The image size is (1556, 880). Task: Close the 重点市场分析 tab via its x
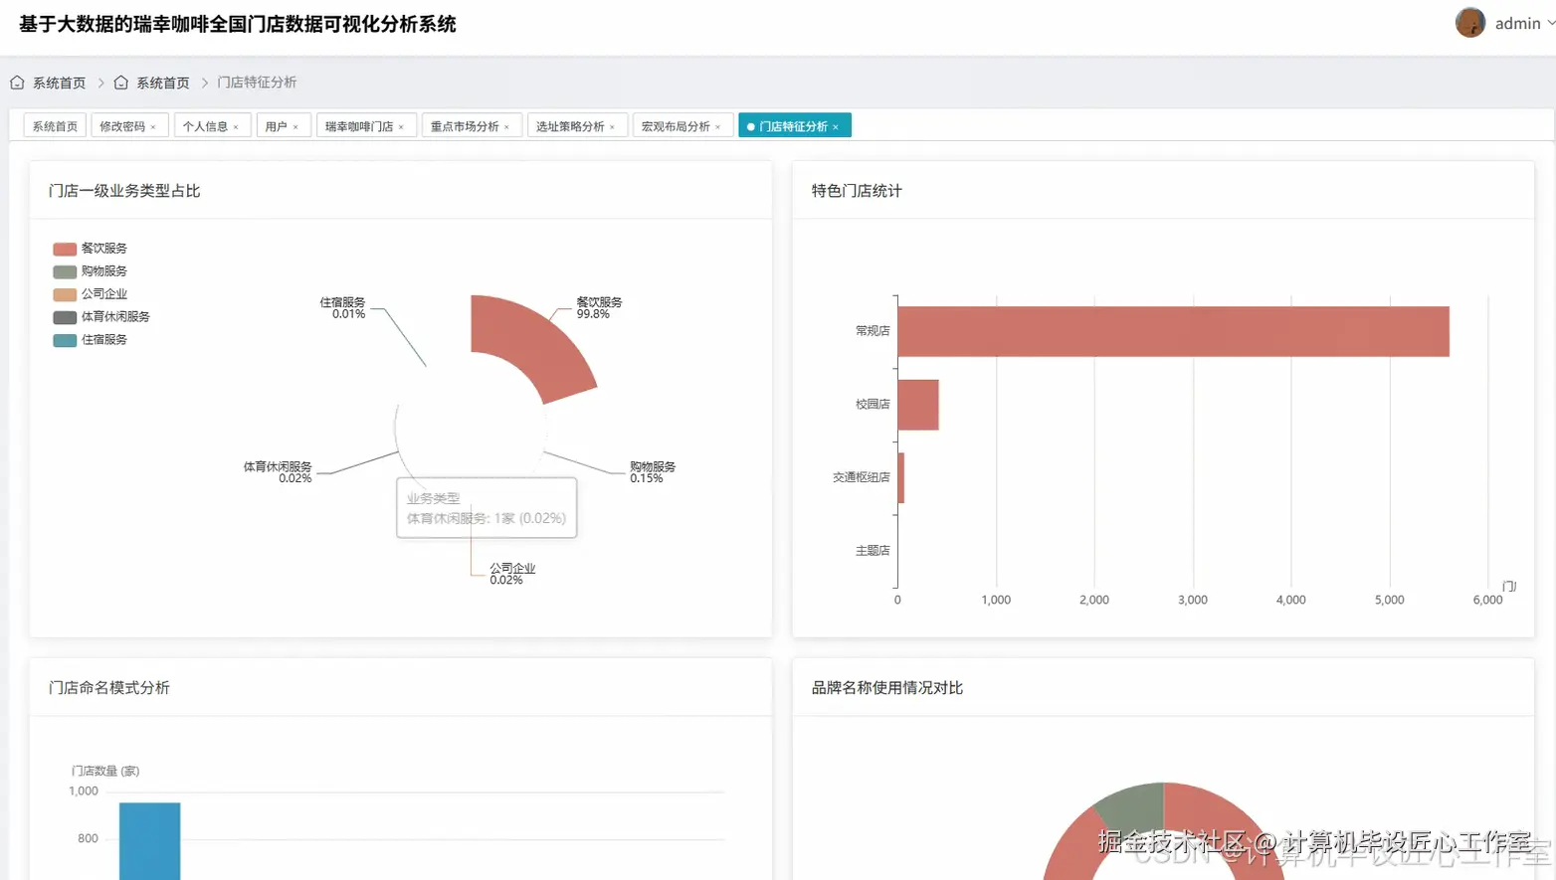click(x=506, y=127)
